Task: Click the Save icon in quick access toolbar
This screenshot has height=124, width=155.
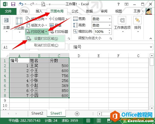Action: (13, 4)
